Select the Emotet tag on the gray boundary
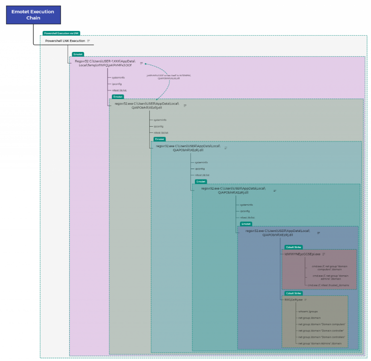 118,97
